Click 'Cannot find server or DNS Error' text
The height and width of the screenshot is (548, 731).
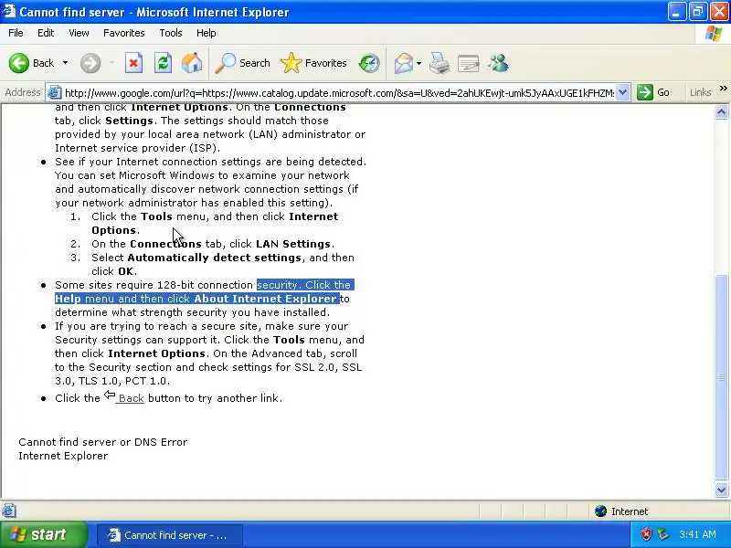point(103,442)
